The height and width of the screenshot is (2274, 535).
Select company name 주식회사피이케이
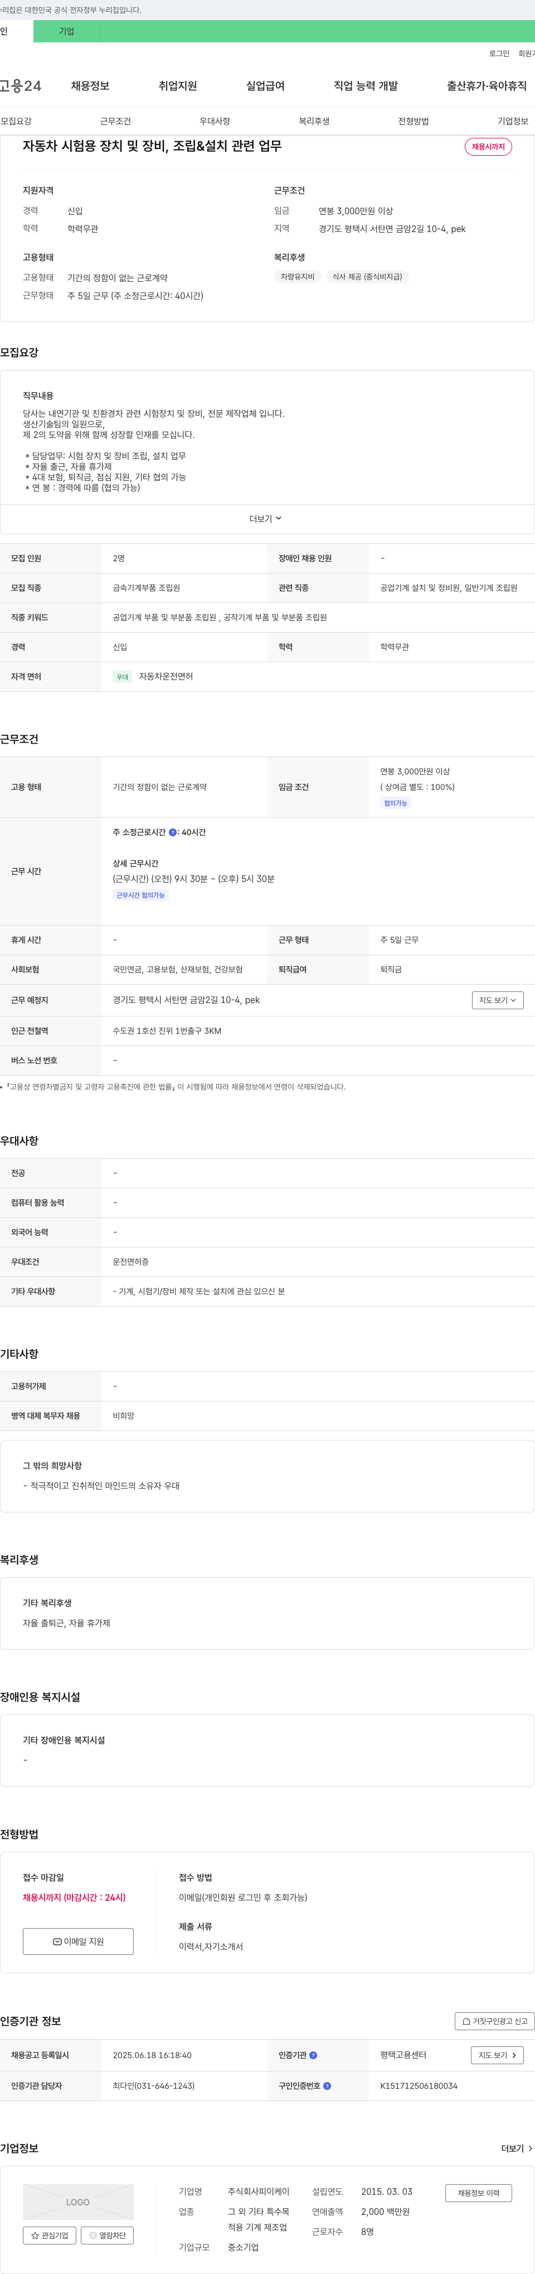(259, 2191)
